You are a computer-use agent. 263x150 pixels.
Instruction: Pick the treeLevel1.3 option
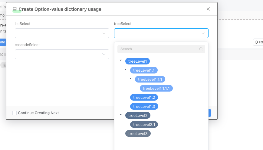144,106
